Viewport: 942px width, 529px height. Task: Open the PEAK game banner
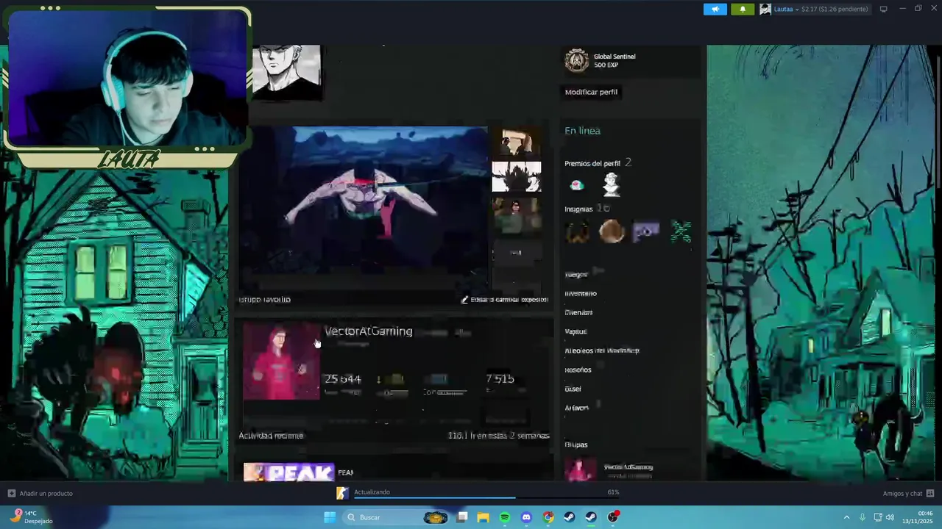click(x=289, y=472)
